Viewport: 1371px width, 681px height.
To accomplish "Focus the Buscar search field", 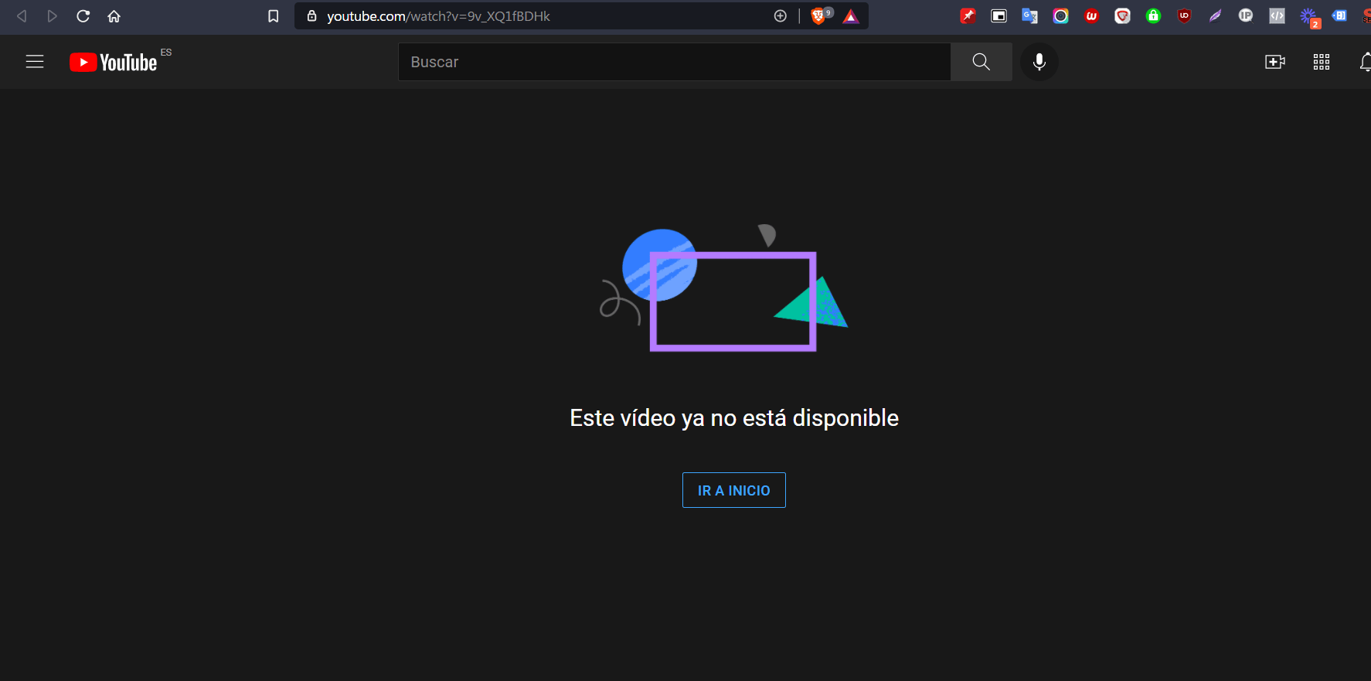I will pos(675,62).
